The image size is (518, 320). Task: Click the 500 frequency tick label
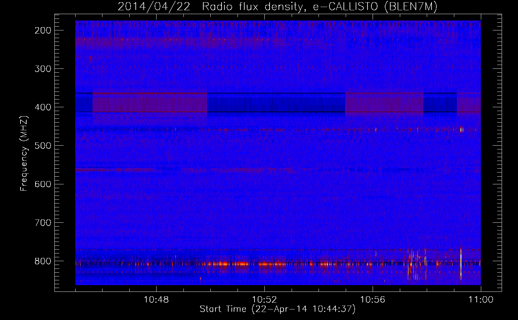43,146
